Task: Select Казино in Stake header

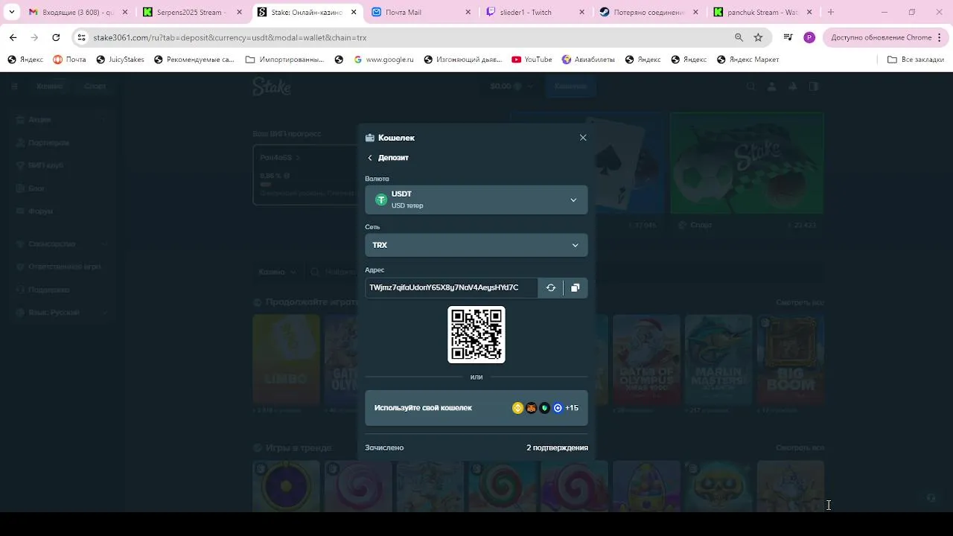Action: (50, 86)
